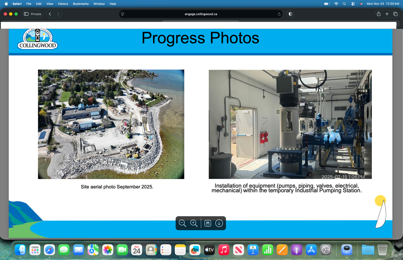Launch Music from the Dock
This screenshot has height=260, width=403.
[x=224, y=250]
